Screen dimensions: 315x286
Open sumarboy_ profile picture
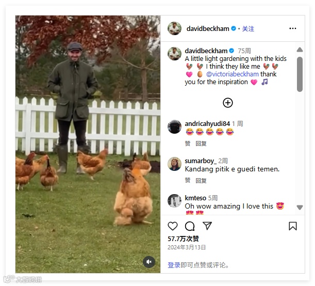click(174, 164)
